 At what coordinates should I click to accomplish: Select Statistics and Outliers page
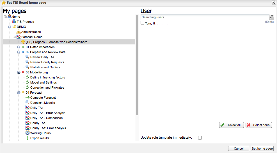click(45, 67)
